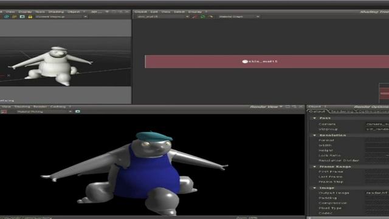Open the Render menu in Render View
The height and width of the screenshot is (219, 389).
[x=40, y=106]
